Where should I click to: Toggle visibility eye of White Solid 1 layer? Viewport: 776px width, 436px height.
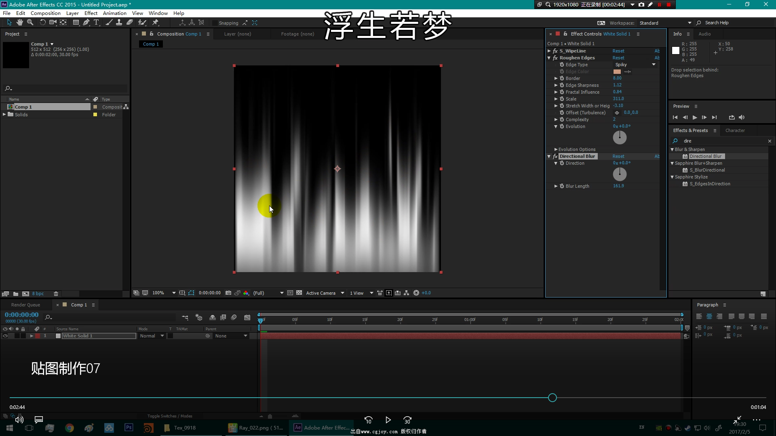(x=5, y=336)
